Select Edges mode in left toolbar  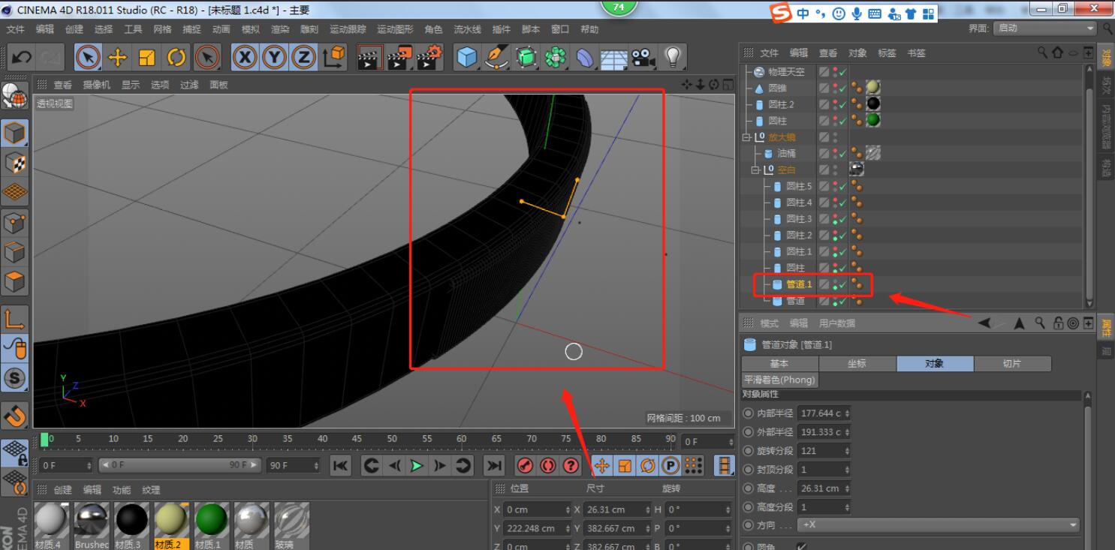pyautogui.click(x=15, y=253)
